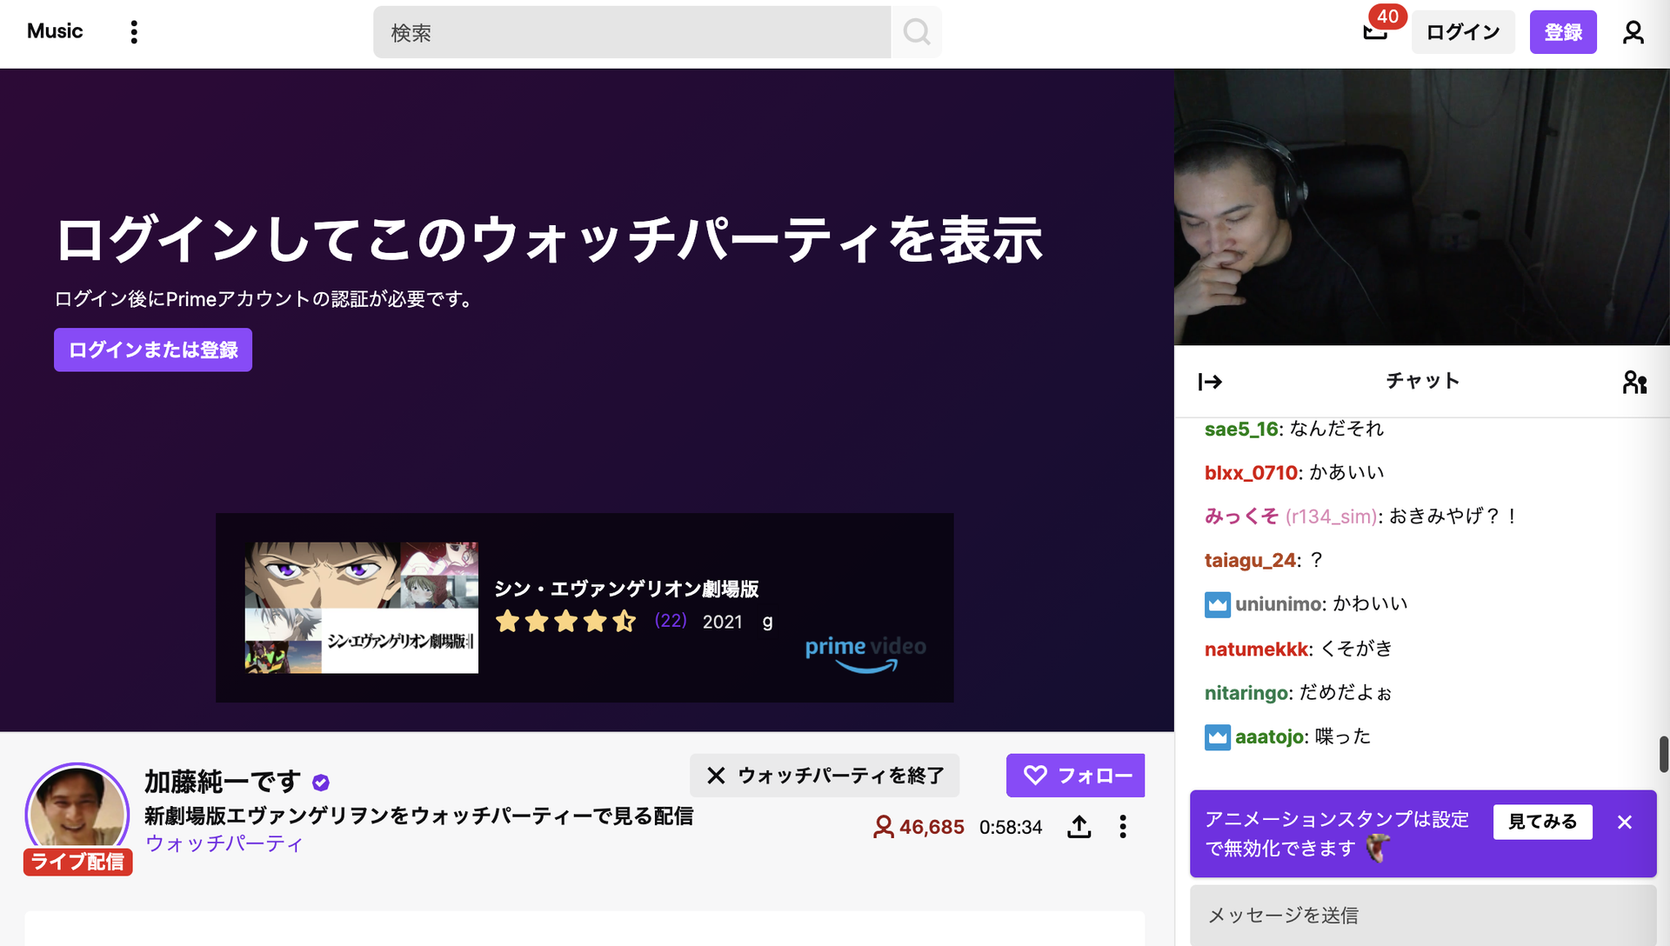Click 見てみる on the stamp notice

click(x=1542, y=822)
